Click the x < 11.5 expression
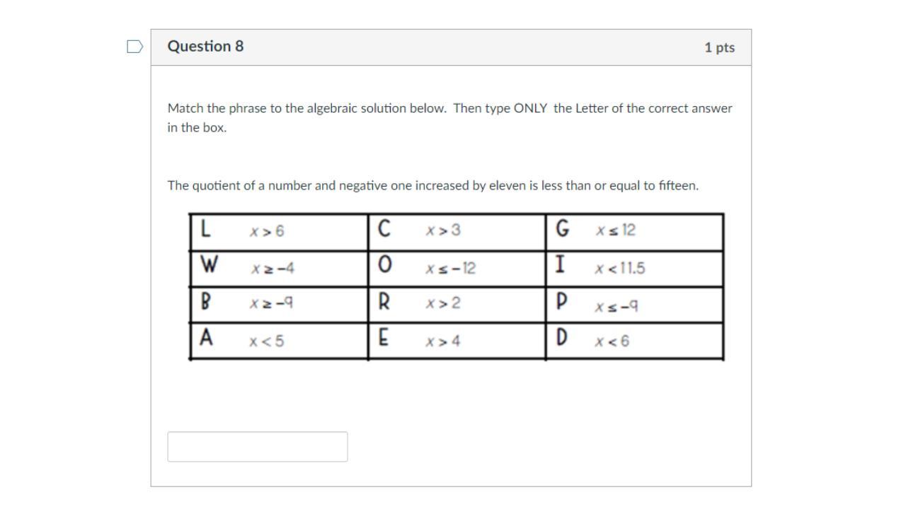 (620, 269)
